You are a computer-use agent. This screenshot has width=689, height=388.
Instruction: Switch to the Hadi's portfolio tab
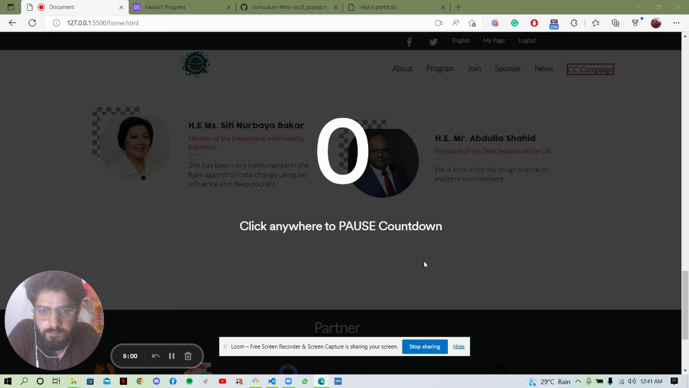click(x=397, y=7)
